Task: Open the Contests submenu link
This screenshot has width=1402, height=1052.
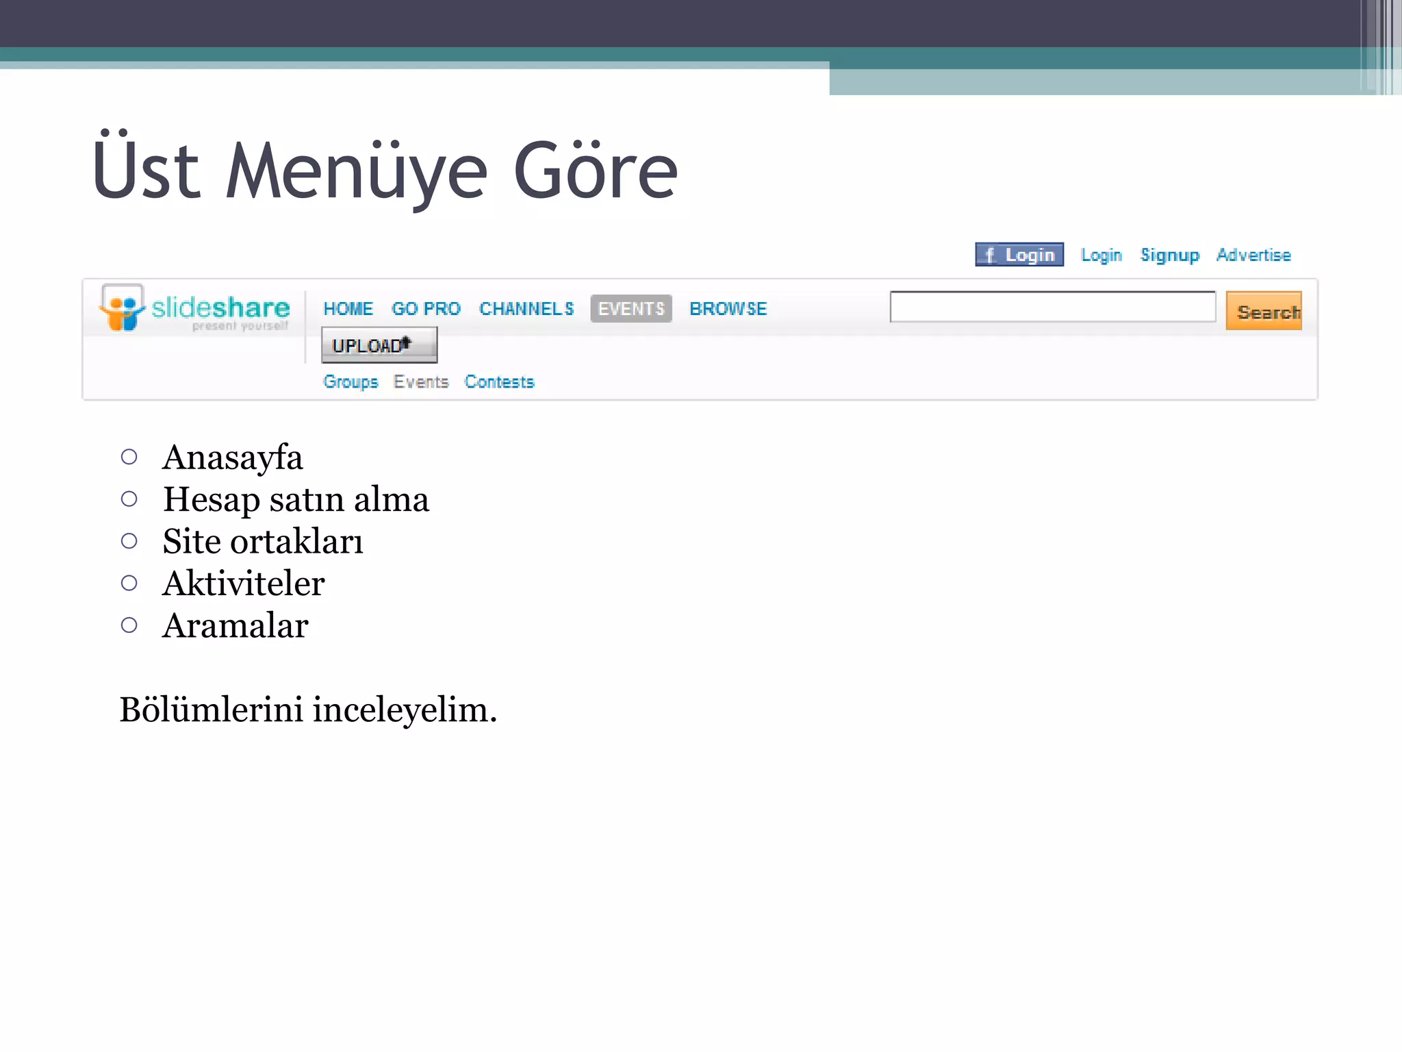Action: point(499,381)
